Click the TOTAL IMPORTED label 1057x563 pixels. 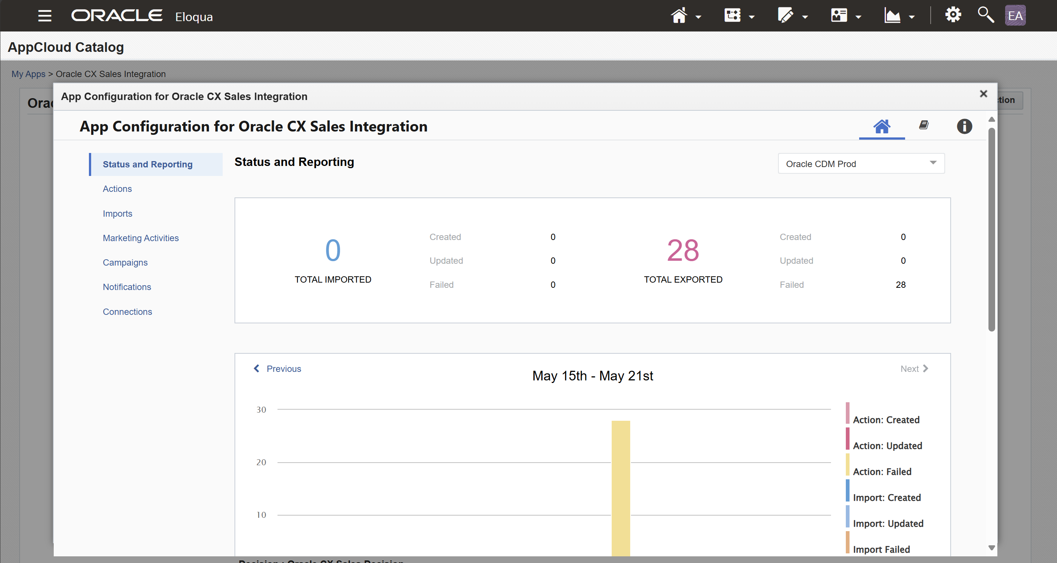click(x=333, y=279)
